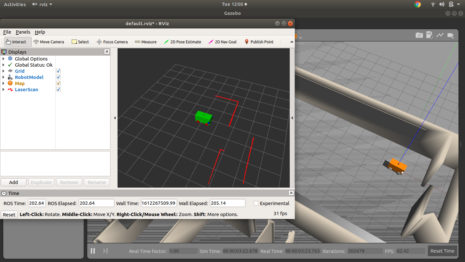Click the Grid display icon

click(10, 71)
